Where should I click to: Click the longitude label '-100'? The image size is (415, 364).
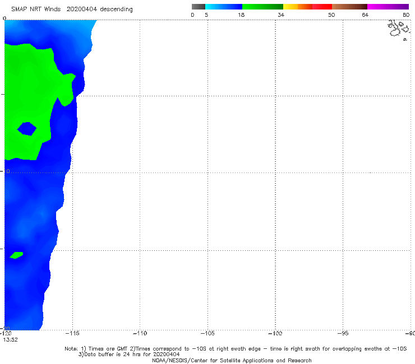pyautogui.click(x=275, y=333)
